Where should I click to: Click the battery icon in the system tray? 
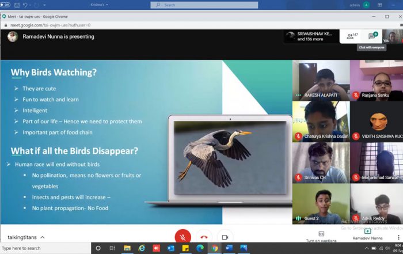pyautogui.click(x=374, y=248)
